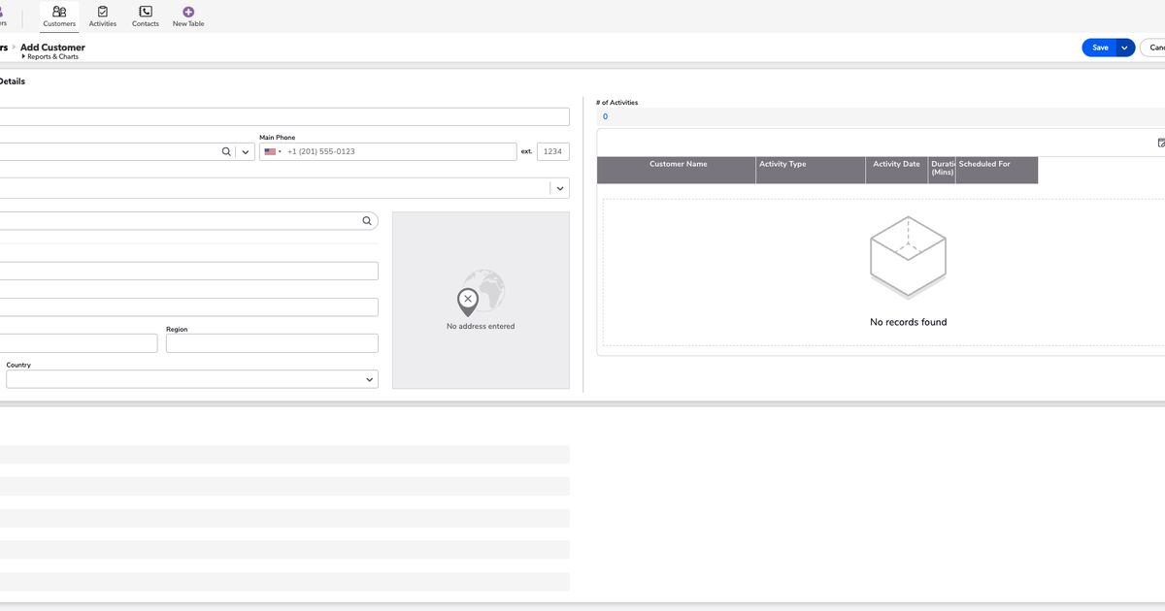Click the Scheduled For column header
Viewport: 1165px width, 611px height.
[x=996, y=170]
